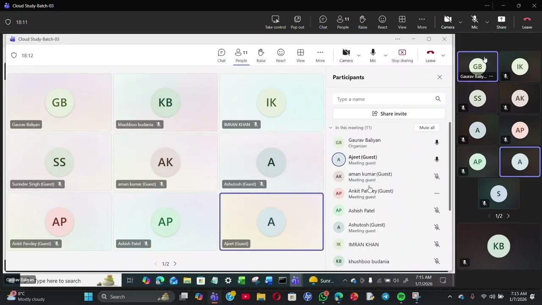
Task: Expand mic options arrow in dark top toolbar
Action: coord(487,22)
